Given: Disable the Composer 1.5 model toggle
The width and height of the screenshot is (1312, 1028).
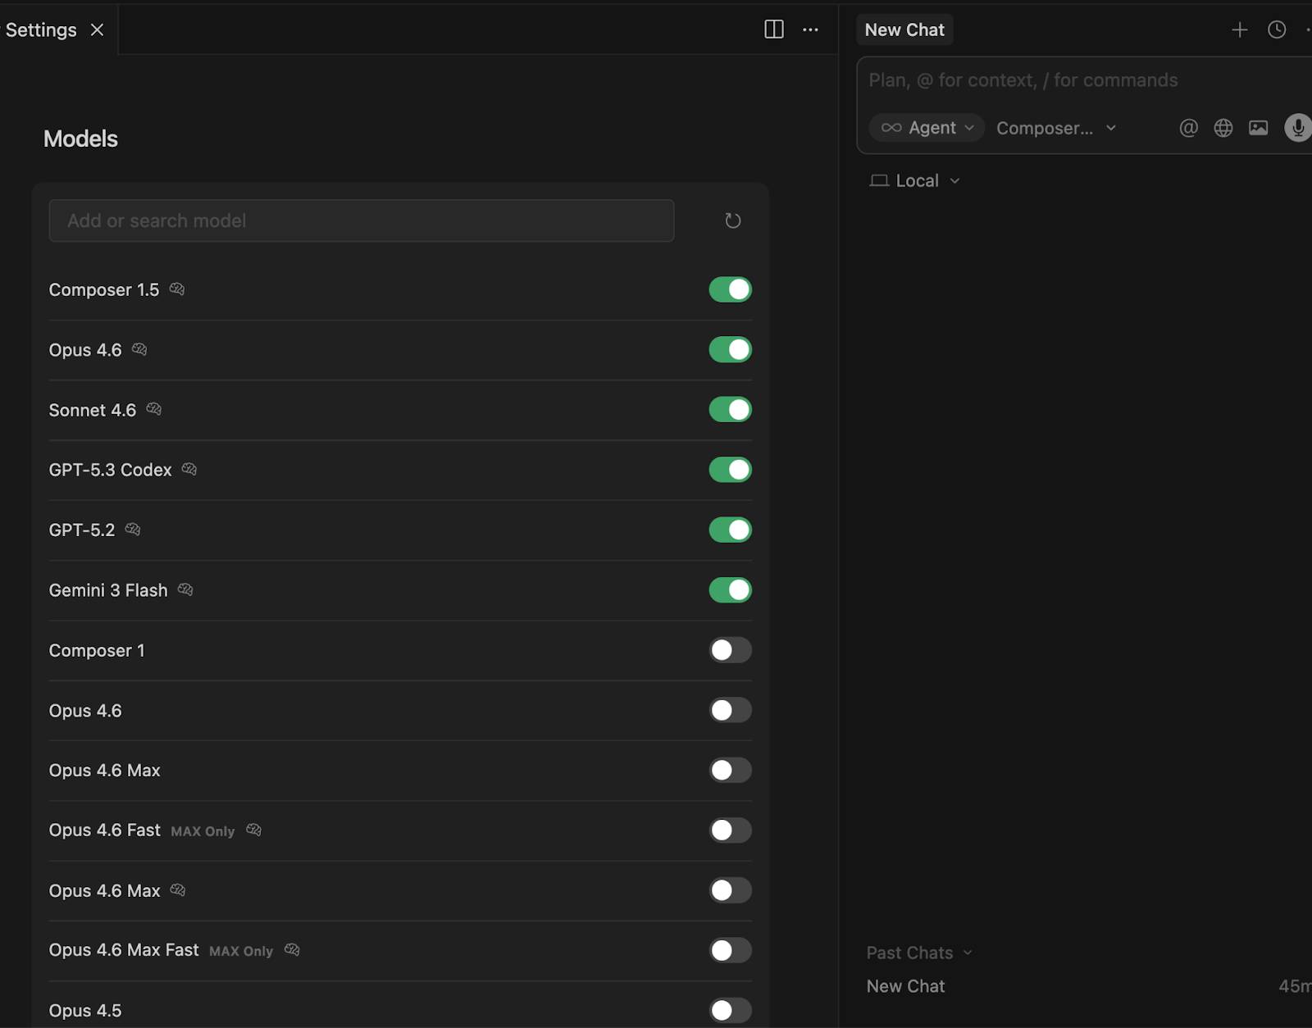Looking at the screenshot, I should 730,289.
